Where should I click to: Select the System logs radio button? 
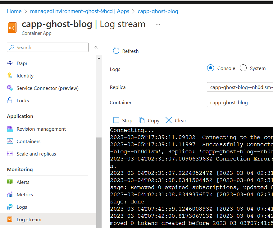[243, 68]
